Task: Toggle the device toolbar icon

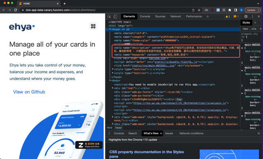Action: 115,16
